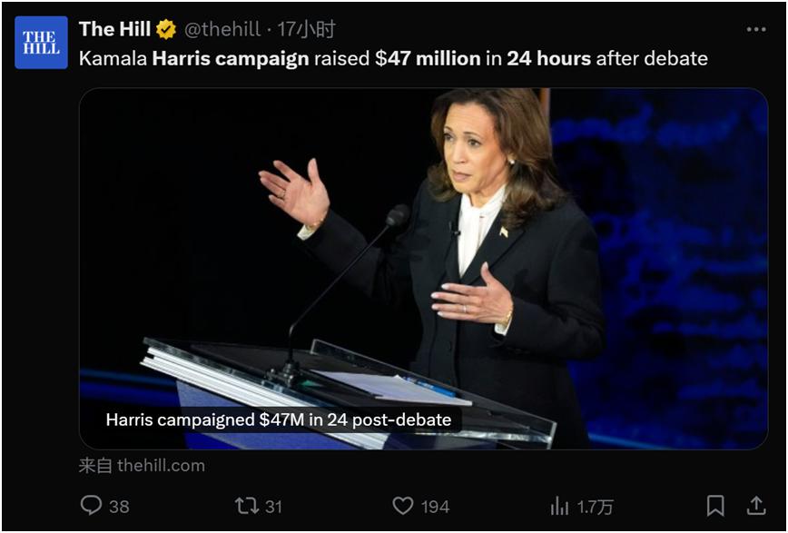This screenshot has width=788, height=533.
Task: Bookmark this tweet
Action: click(x=715, y=506)
